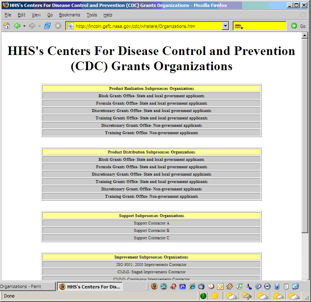Launch Netscape from quick launch icon
Viewport: 311px width, 302px height.
(164, 286)
